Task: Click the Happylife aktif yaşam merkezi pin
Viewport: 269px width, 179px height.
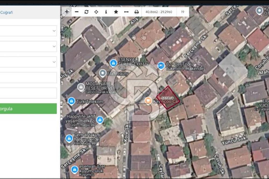Action: click(x=100, y=120)
